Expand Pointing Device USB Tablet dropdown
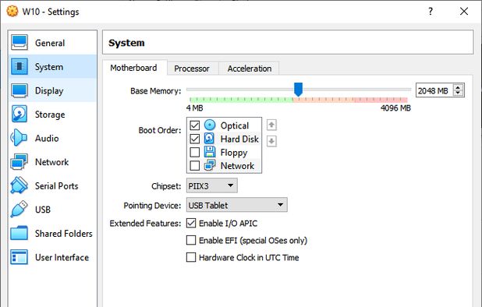The height and width of the screenshot is (307, 482). tap(236, 205)
